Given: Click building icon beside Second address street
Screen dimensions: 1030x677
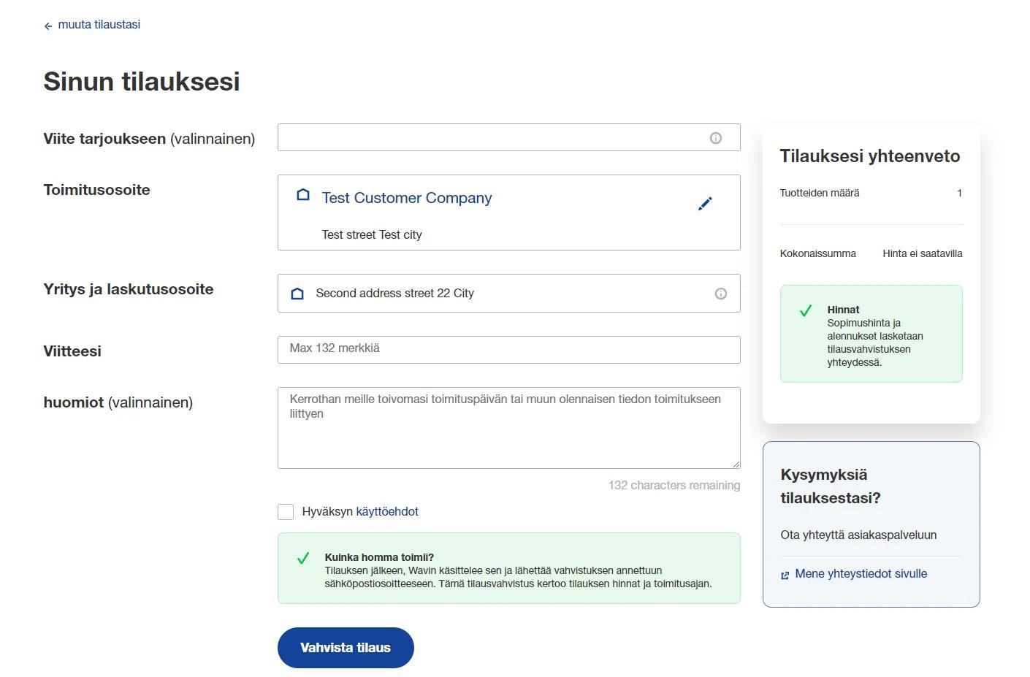Looking at the screenshot, I should click(297, 294).
